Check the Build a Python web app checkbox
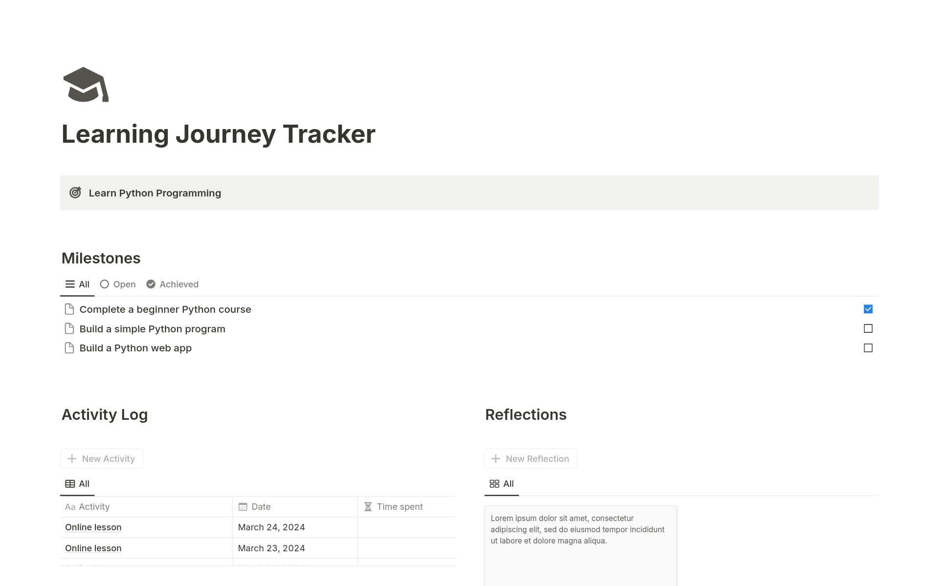 click(x=868, y=348)
